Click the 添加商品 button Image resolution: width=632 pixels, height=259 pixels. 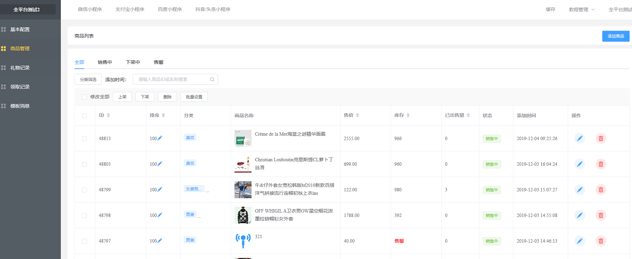[x=616, y=36]
